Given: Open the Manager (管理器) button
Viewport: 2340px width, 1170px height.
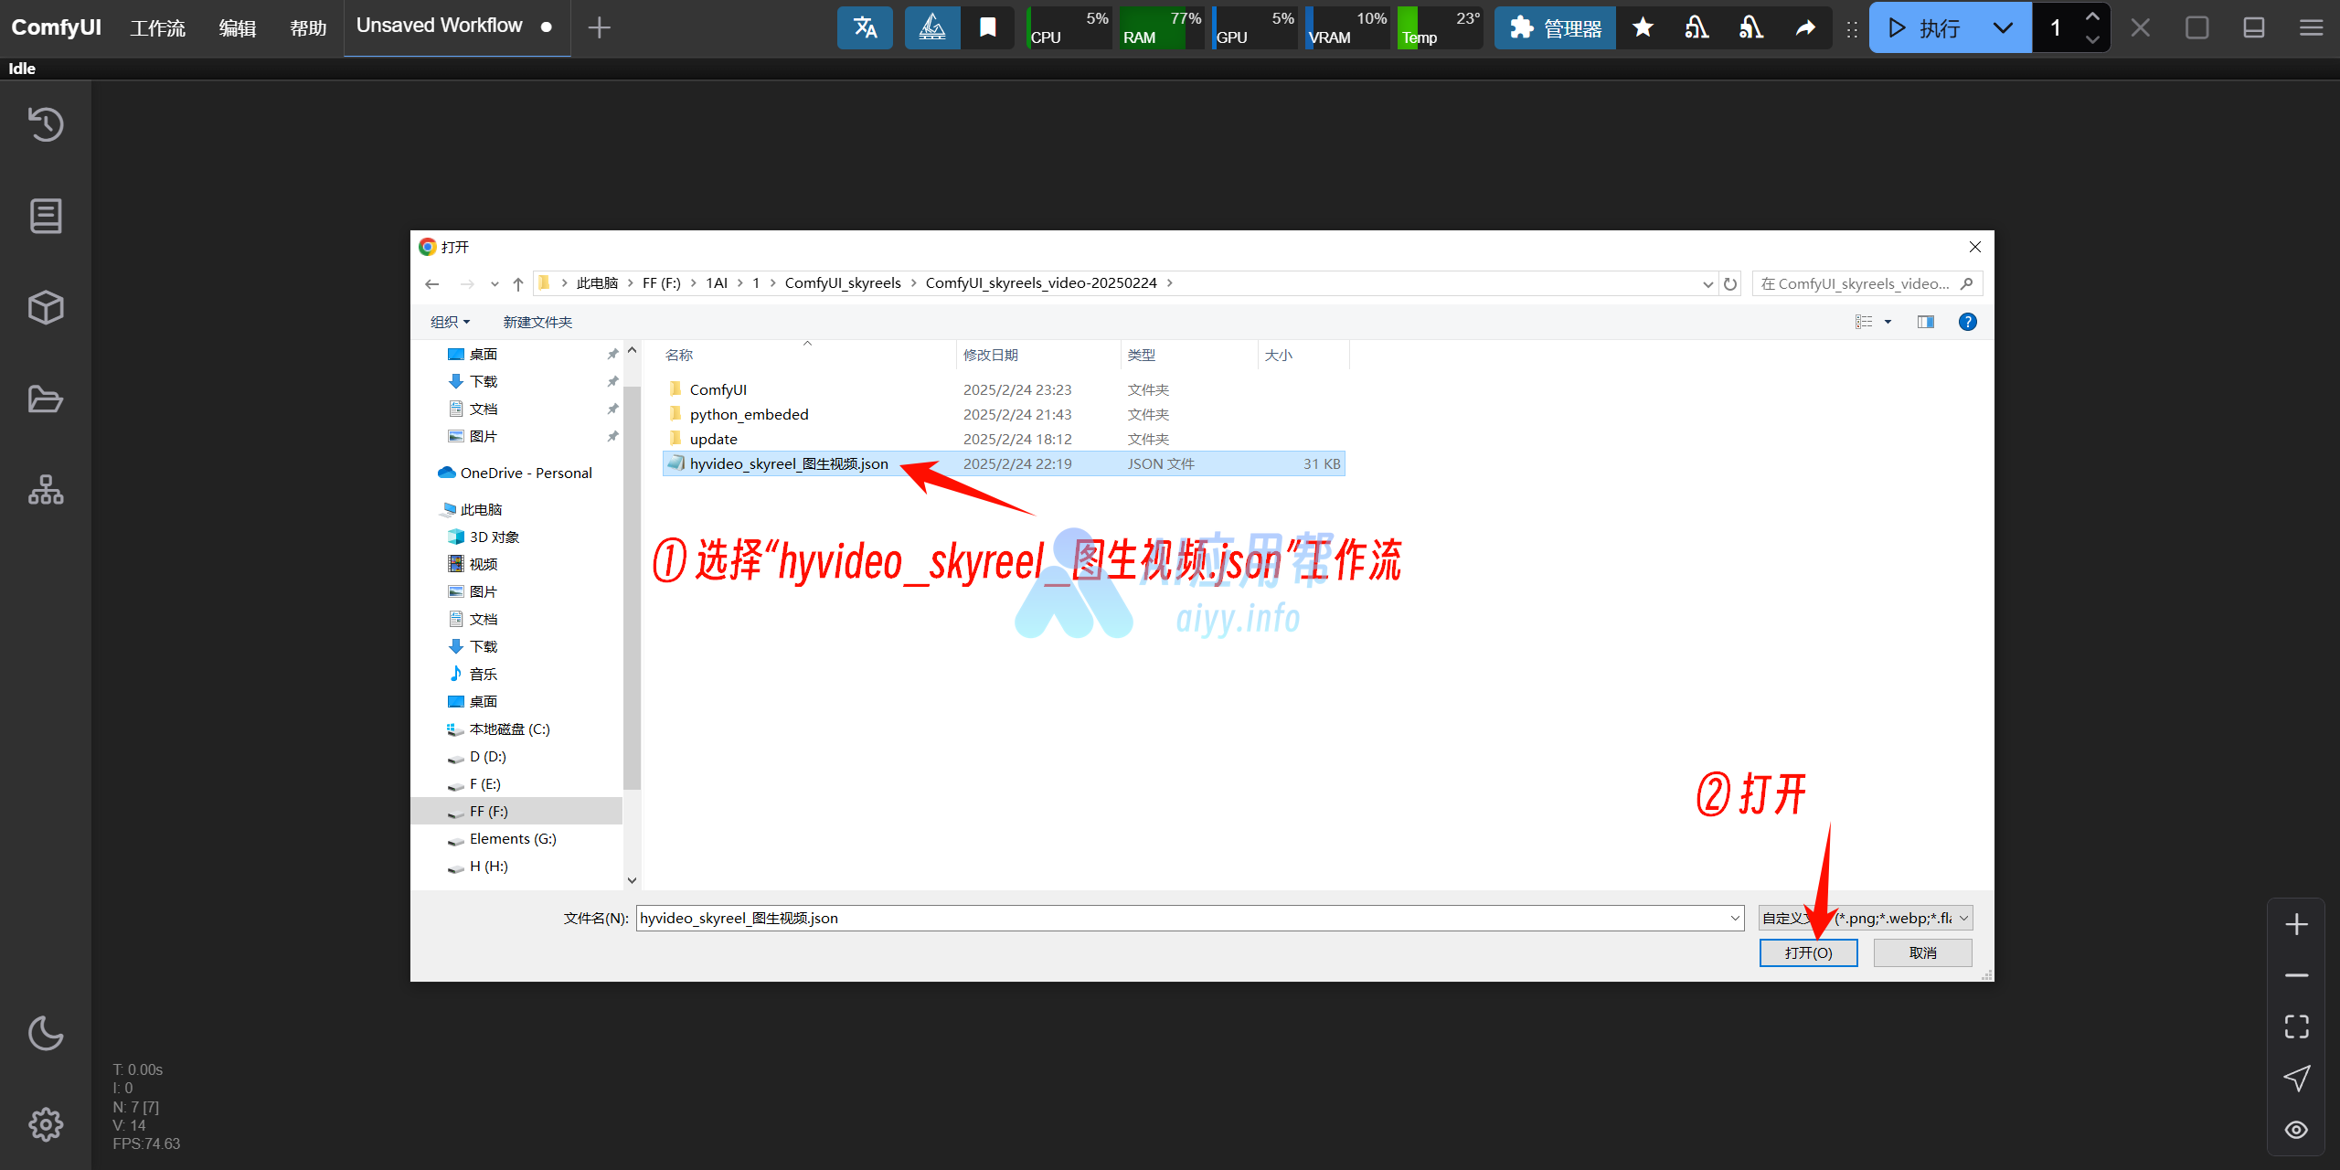Looking at the screenshot, I should tap(1555, 27).
